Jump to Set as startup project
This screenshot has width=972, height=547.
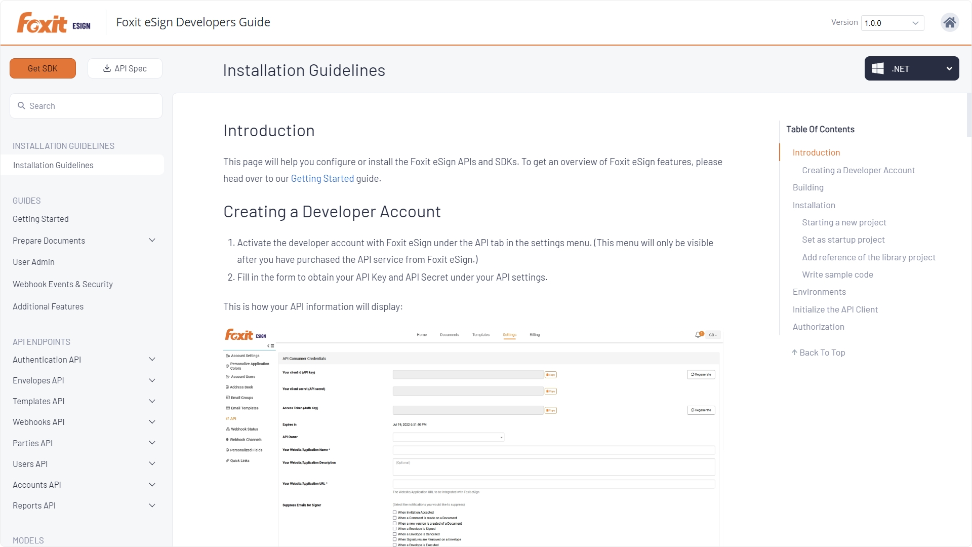tap(843, 240)
